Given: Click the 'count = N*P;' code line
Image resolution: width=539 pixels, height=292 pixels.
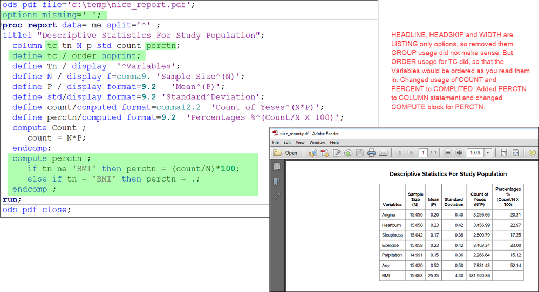Looking at the screenshot, I should [x=57, y=138].
